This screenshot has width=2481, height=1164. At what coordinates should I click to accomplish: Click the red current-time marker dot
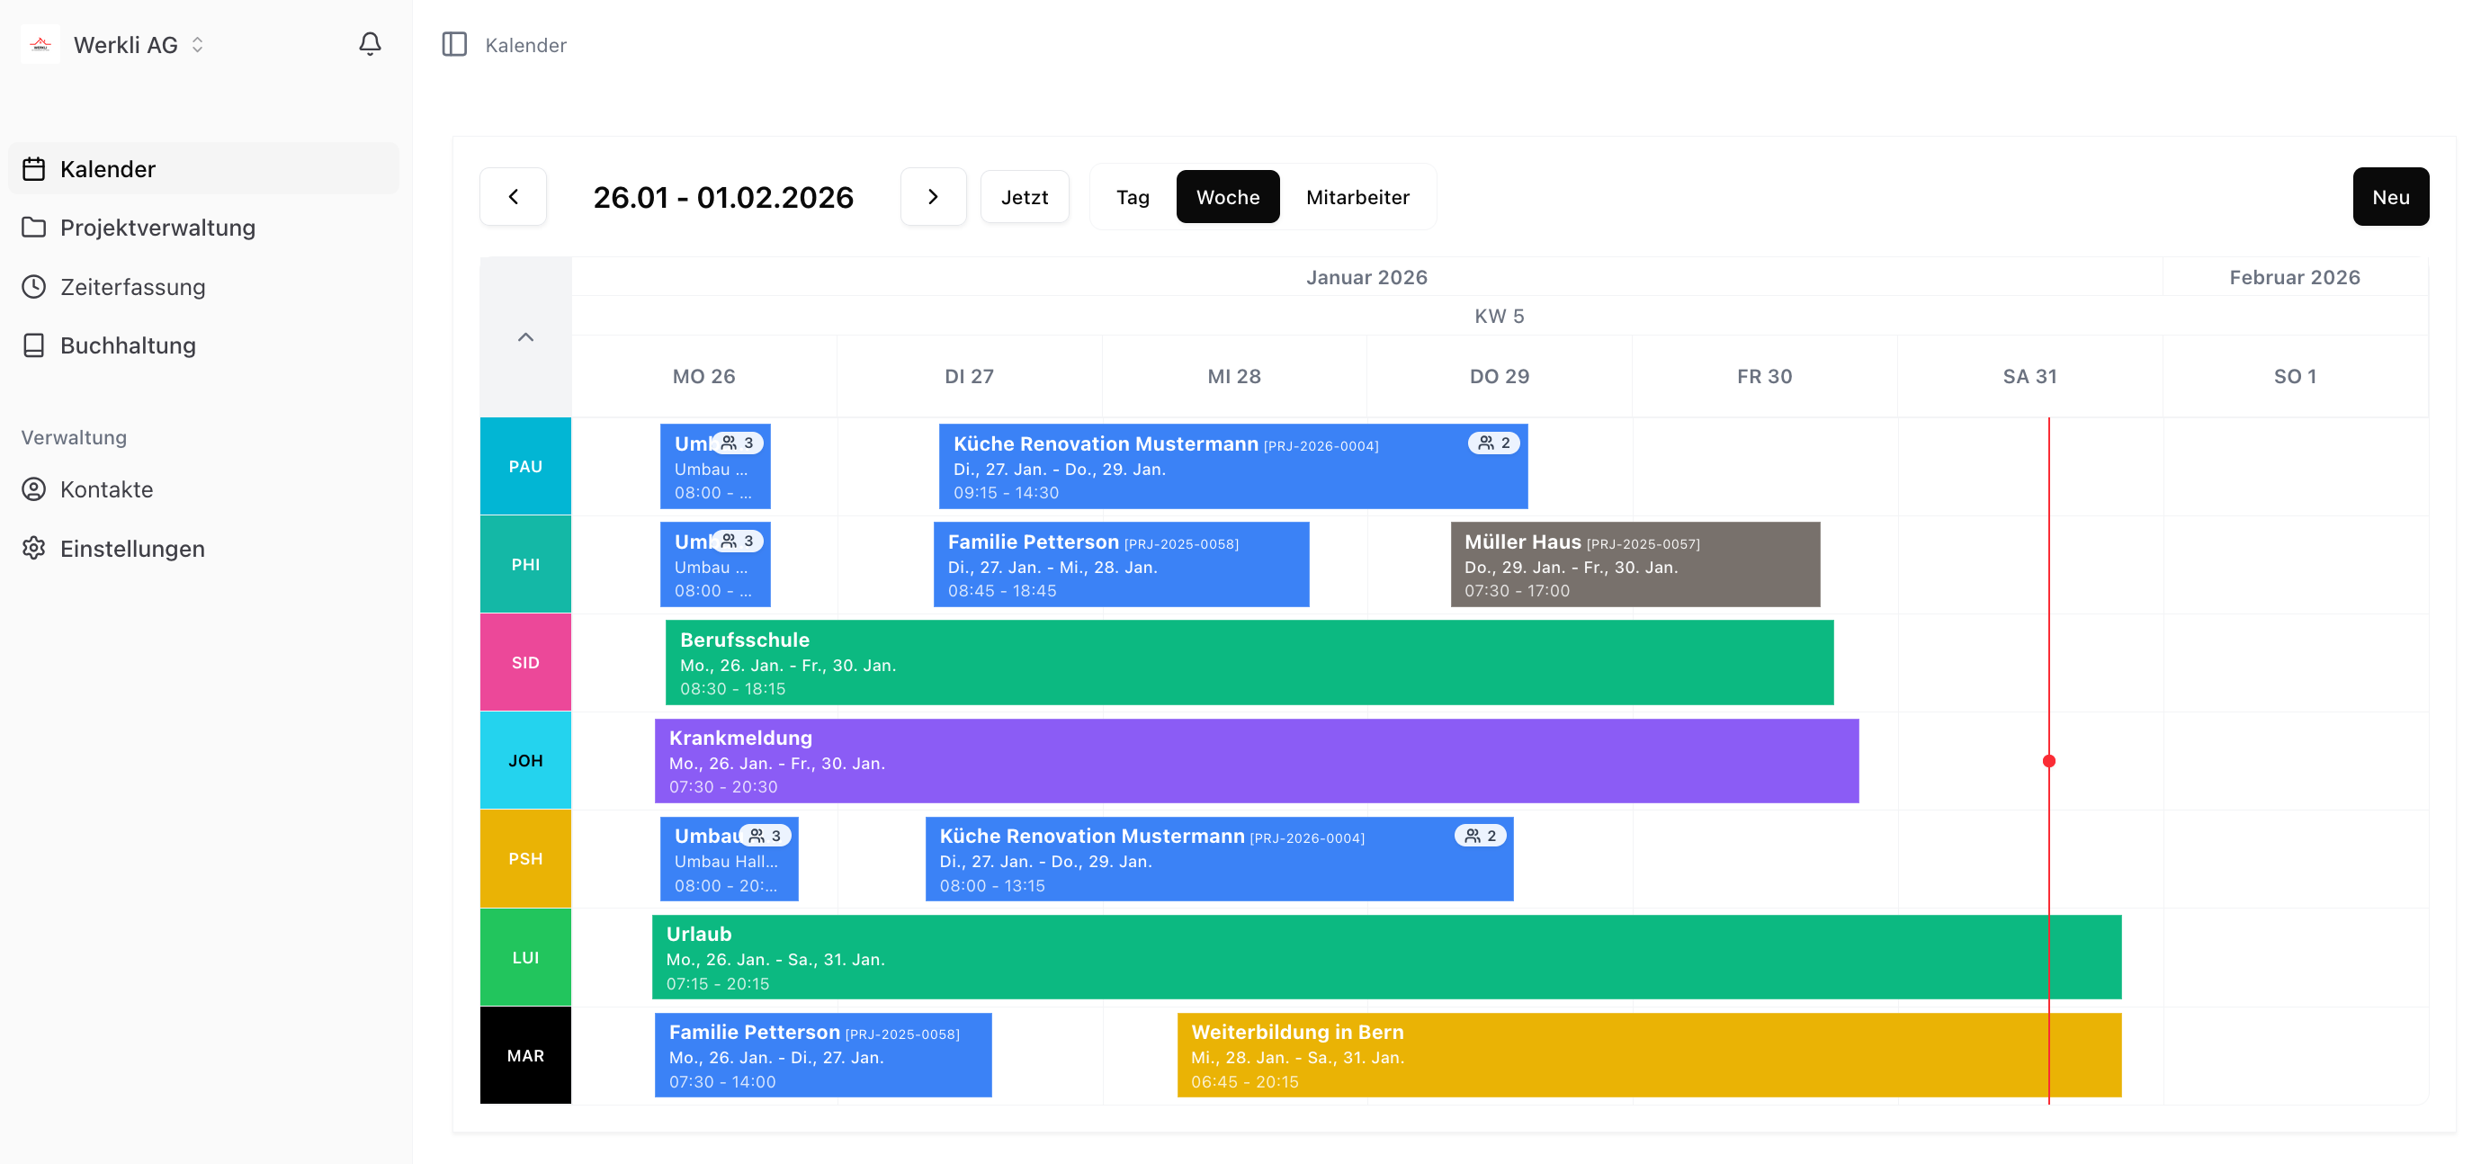tap(2049, 762)
